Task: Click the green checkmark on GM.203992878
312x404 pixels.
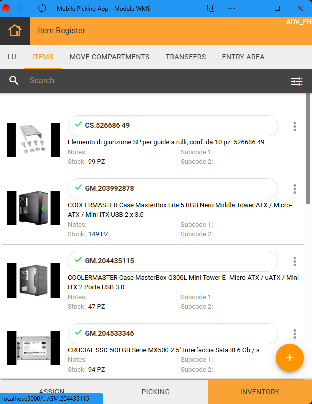Action: 78,187
